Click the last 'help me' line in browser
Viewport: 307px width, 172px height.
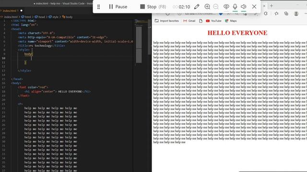169,142
